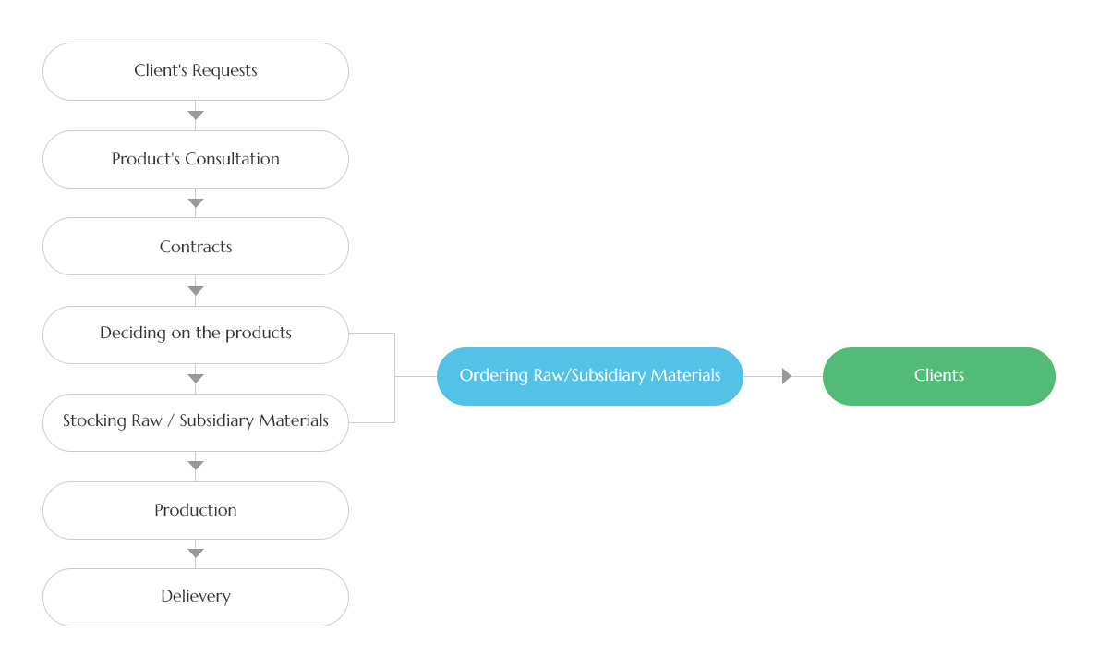Click arrow below the Contracts box

[196, 291]
